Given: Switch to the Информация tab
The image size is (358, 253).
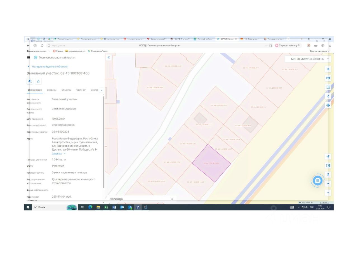Looking at the screenshot, I should tap(35, 90).
